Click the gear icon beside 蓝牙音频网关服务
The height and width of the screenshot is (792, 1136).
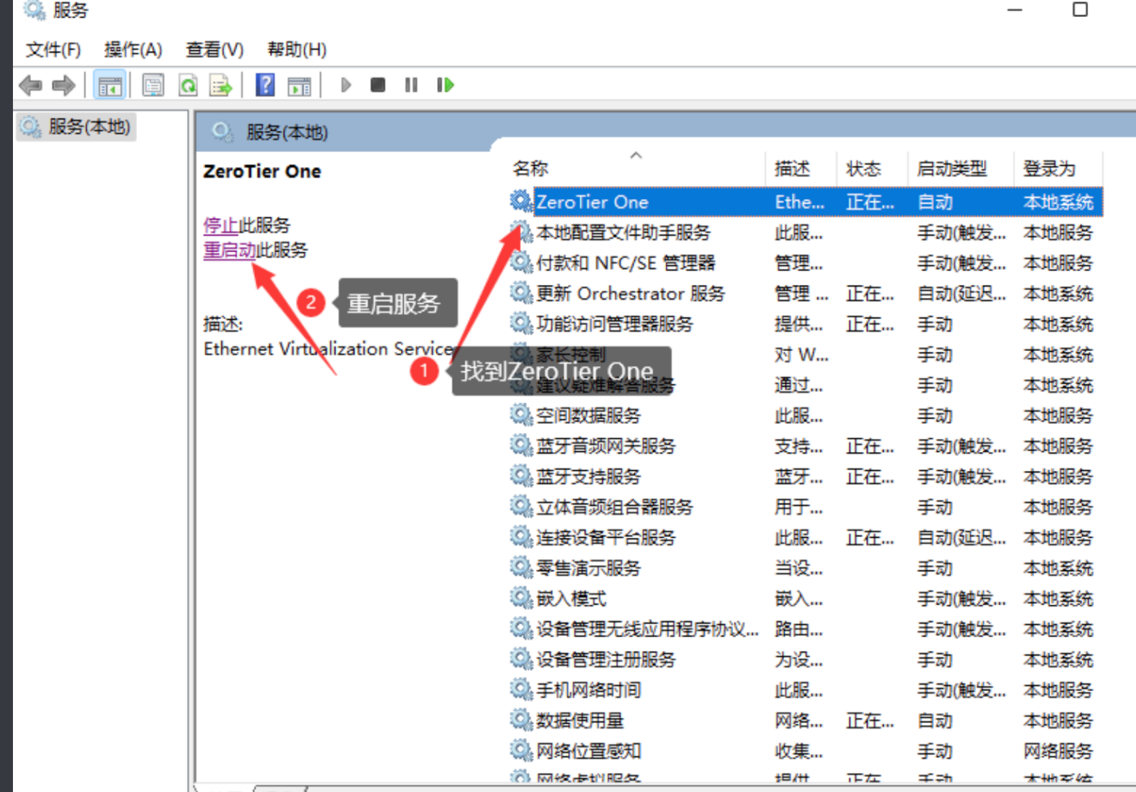(521, 446)
